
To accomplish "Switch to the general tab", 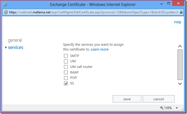I will 15,40.
